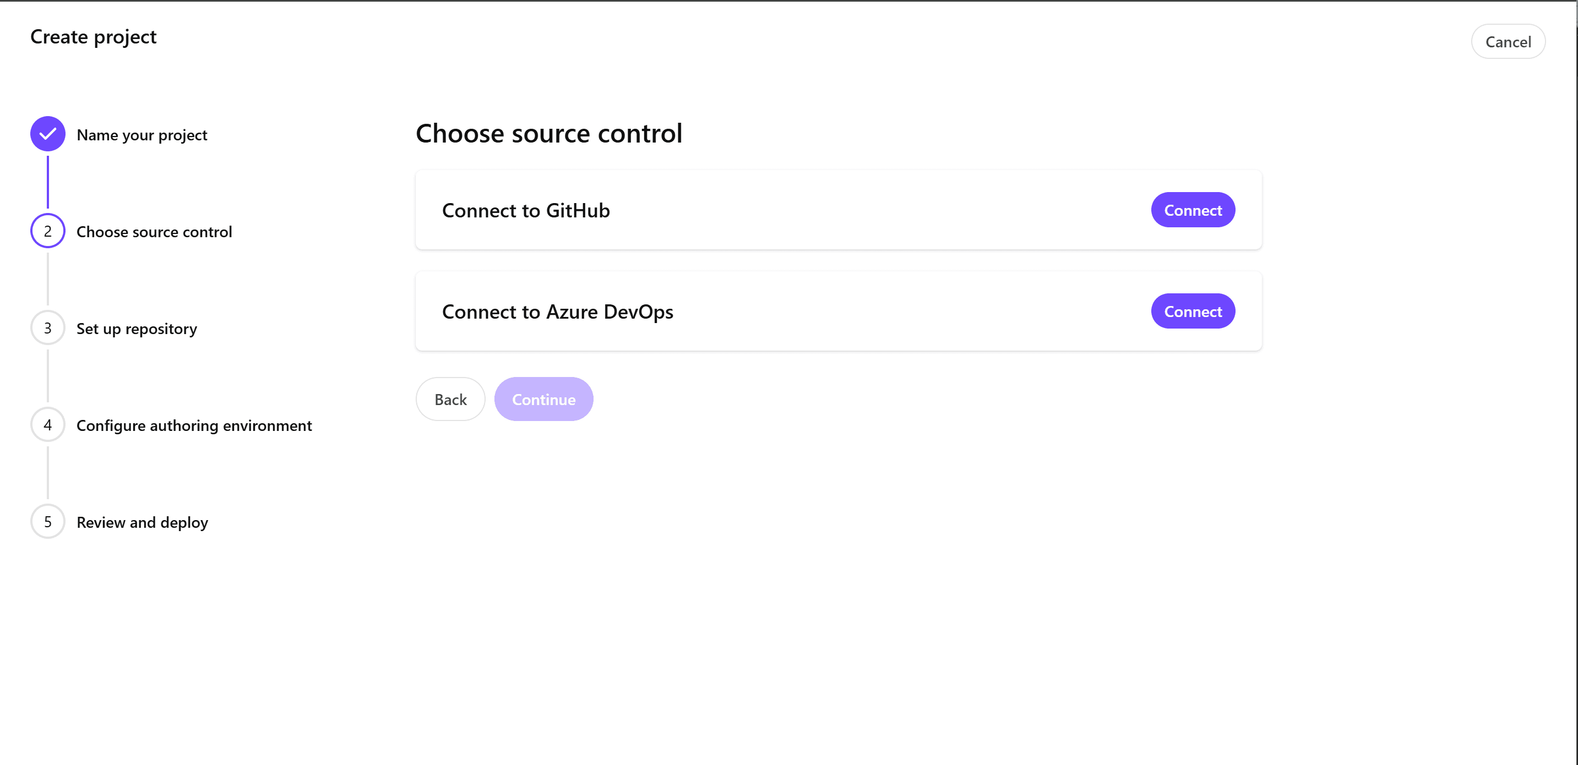Cancel the project creation
The image size is (1578, 765).
point(1508,42)
